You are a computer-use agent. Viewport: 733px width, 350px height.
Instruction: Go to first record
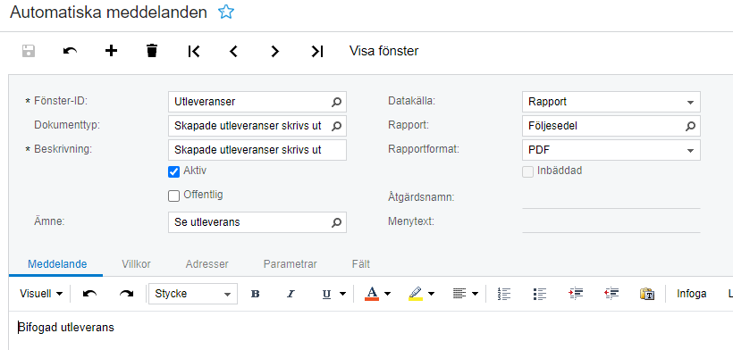194,51
